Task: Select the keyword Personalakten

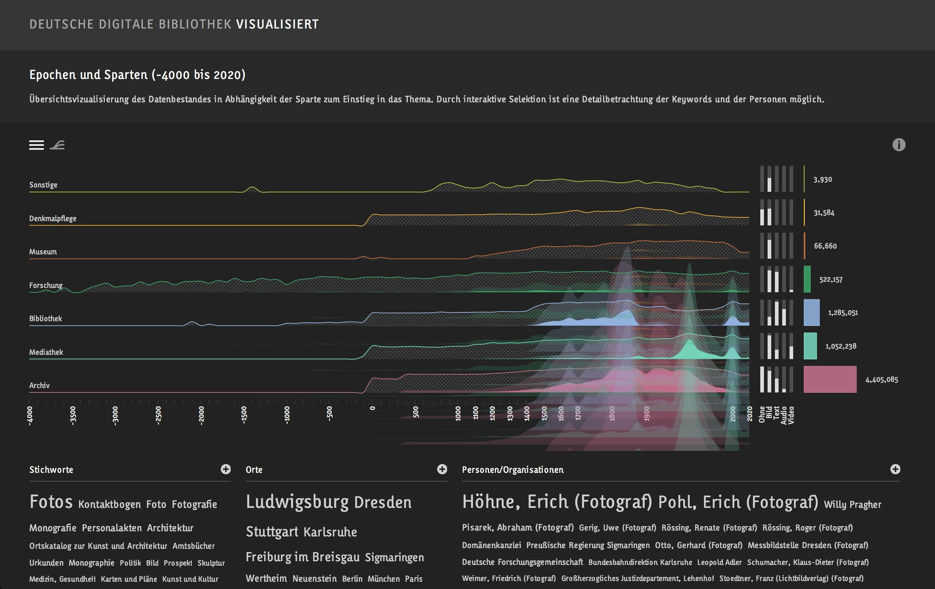Action: click(112, 528)
